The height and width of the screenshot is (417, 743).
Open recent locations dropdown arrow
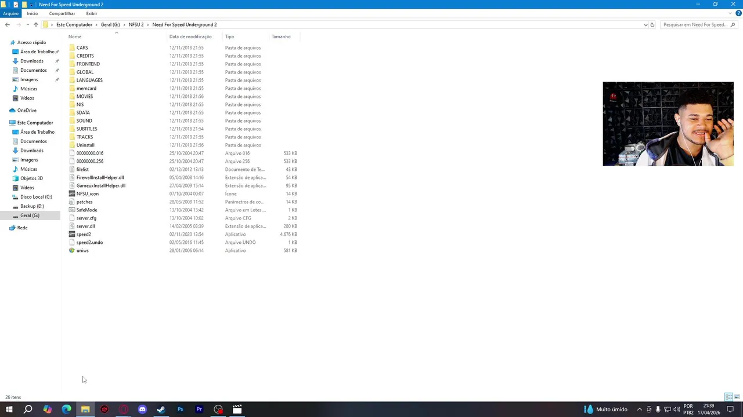27,25
